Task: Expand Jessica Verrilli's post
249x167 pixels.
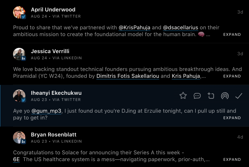Action: pos(232,76)
